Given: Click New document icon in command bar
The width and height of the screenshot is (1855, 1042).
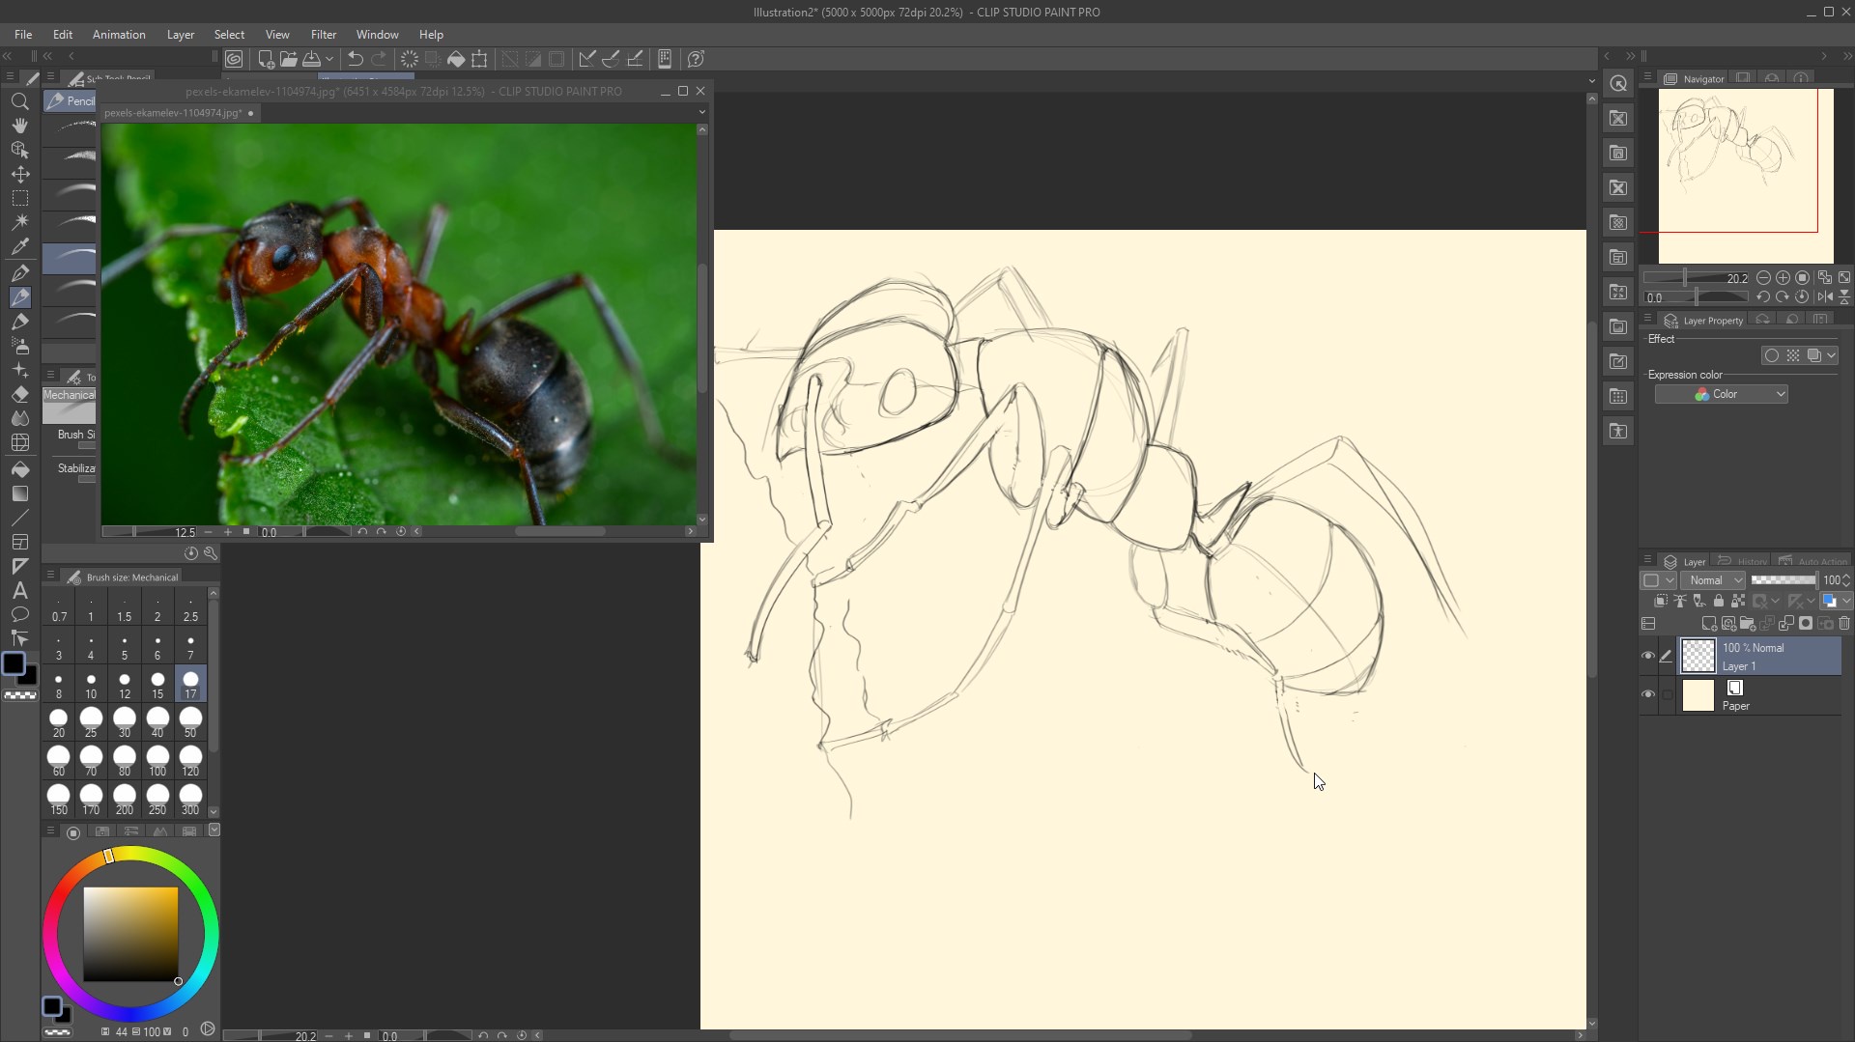Looking at the screenshot, I should click(x=266, y=59).
